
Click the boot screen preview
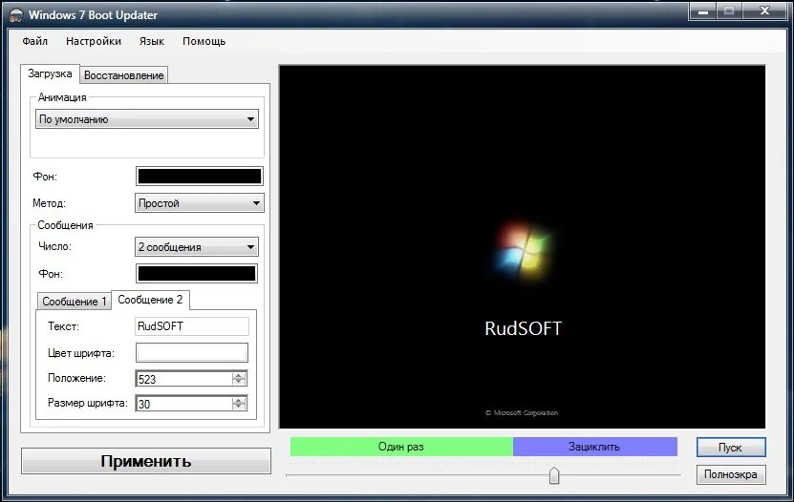tap(522, 246)
